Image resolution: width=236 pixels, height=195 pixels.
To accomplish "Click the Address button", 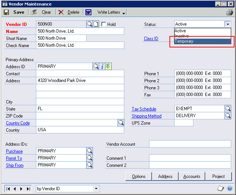I will pos(165,176).
